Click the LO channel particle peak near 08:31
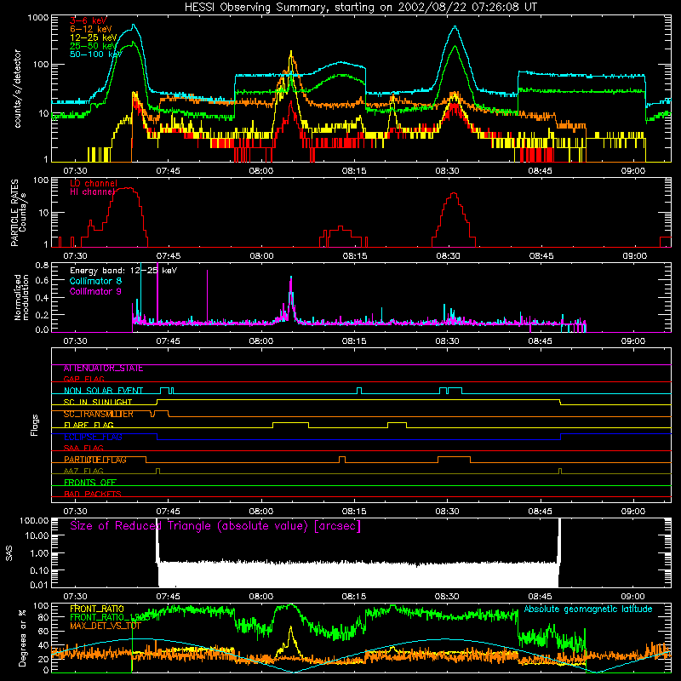 [x=454, y=194]
